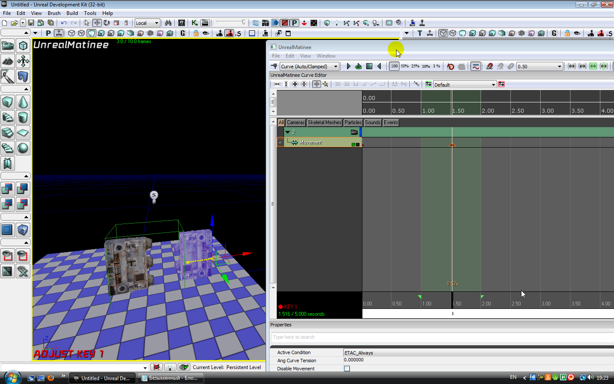The height and width of the screenshot is (384, 614).
Task: Open the Build menu
Action: click(x=72, y=13)
